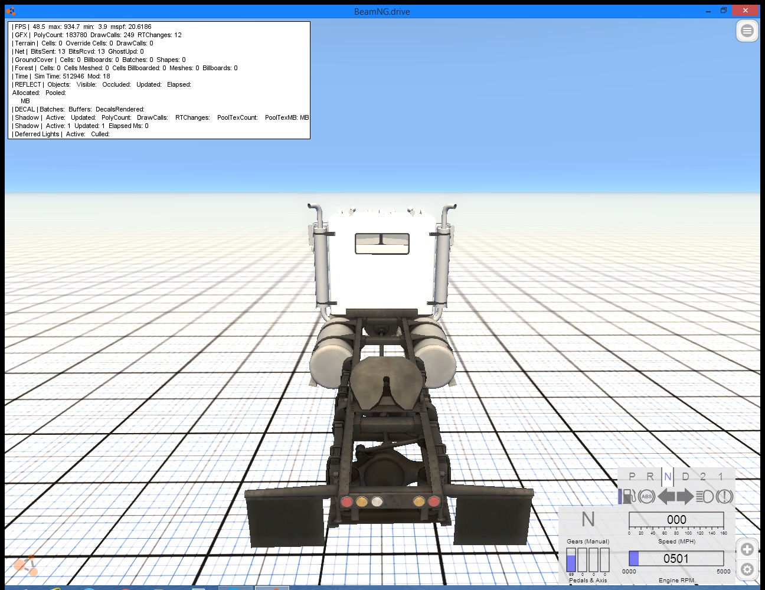Click the REFLECT Objects debug line
Screen dimensions: 765x590
tap(102, 84)
